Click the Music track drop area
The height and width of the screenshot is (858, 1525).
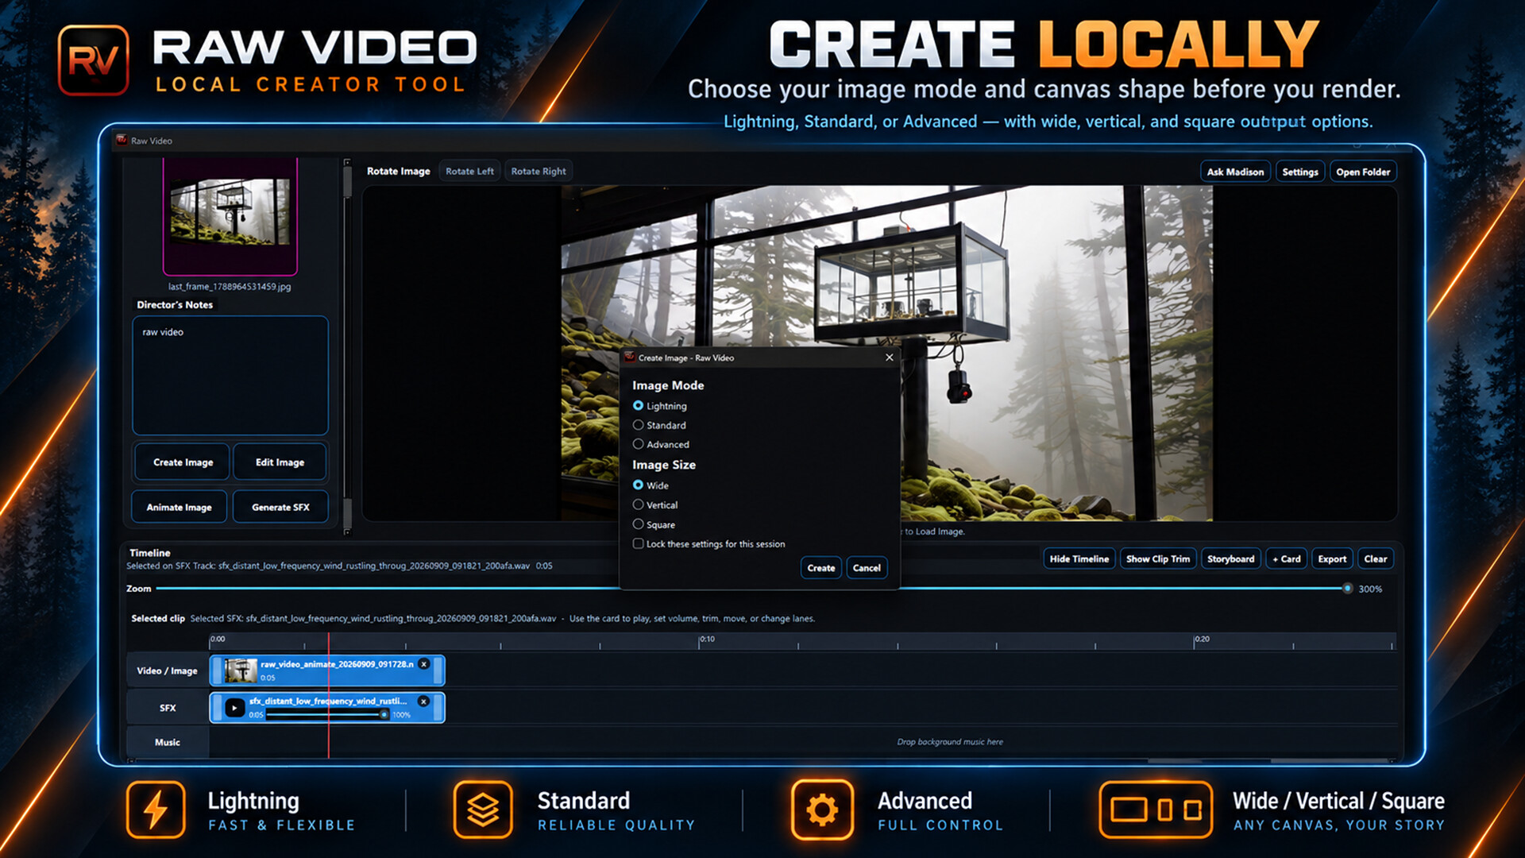(x=802, y=742)
